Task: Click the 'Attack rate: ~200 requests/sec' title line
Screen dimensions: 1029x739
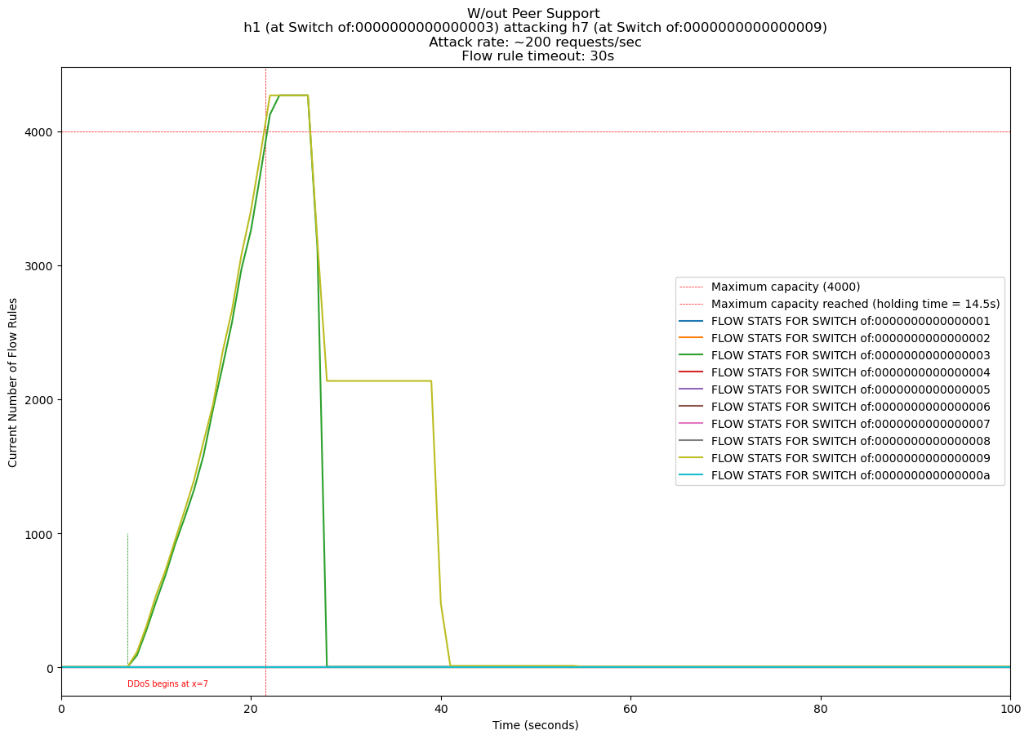Action: point(535,42)
